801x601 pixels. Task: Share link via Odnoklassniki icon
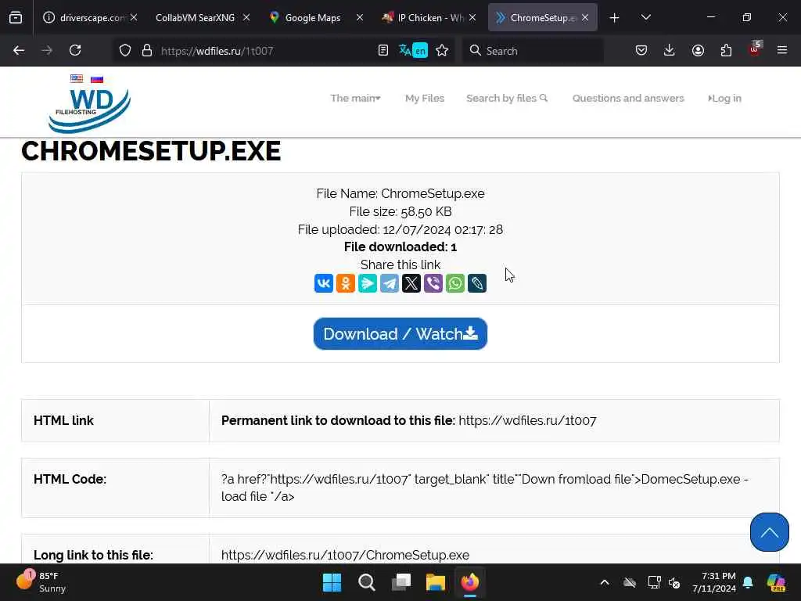click(345, 283)
